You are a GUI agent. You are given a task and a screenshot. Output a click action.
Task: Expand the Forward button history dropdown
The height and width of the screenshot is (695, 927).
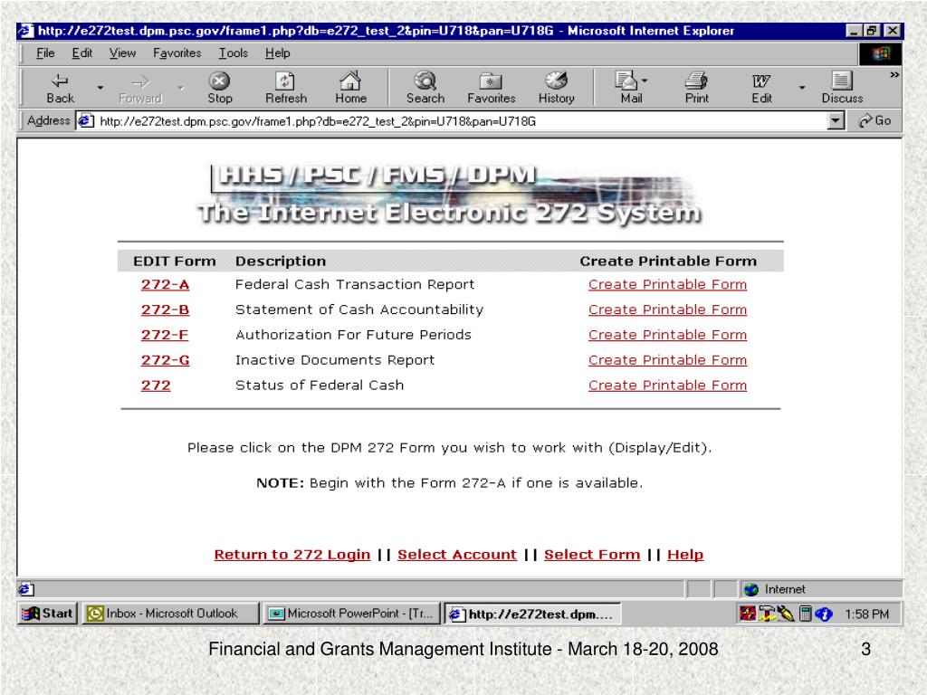point(181,88)
